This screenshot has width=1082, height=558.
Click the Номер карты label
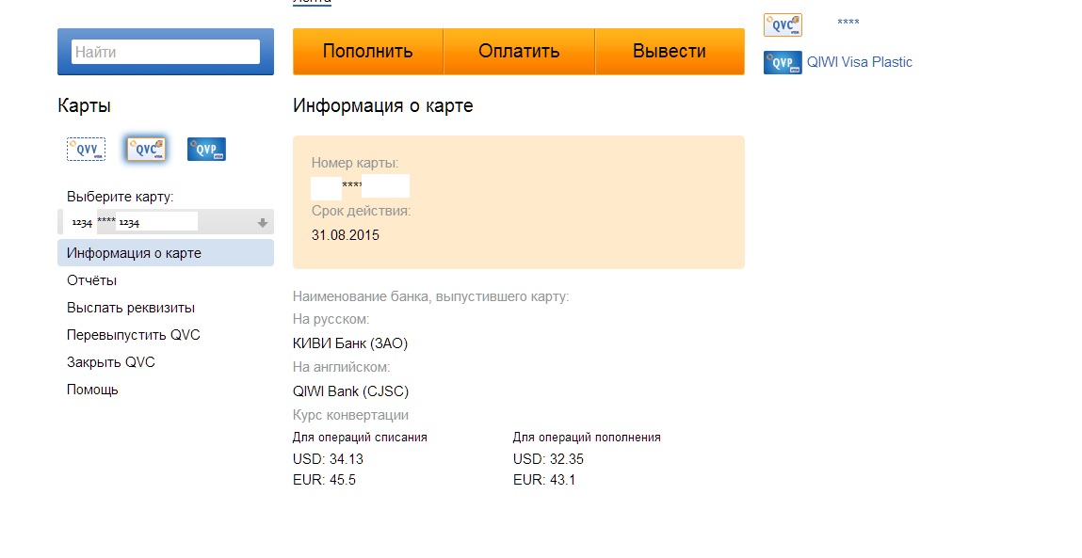pos(355,164)
